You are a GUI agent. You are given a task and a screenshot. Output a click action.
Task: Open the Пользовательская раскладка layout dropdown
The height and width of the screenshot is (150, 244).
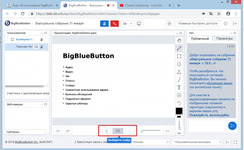[x=197, y=142]
